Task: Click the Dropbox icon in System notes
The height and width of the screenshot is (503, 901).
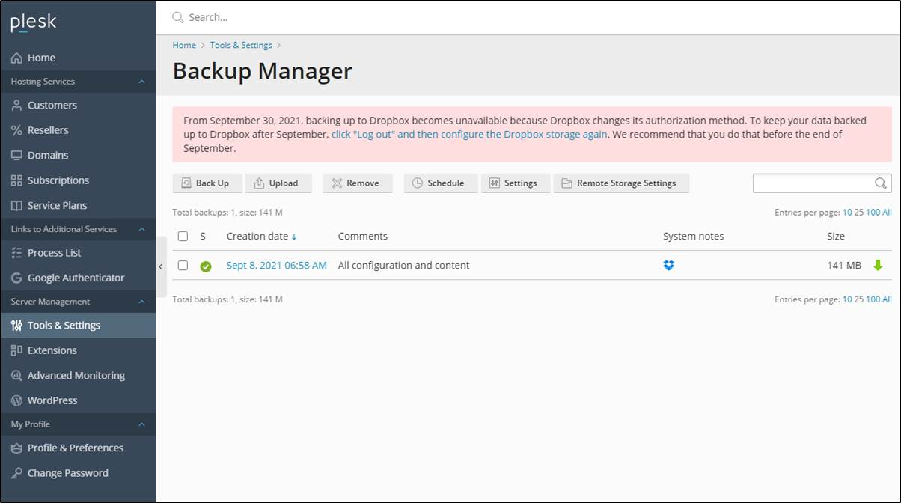Action: 668,265
